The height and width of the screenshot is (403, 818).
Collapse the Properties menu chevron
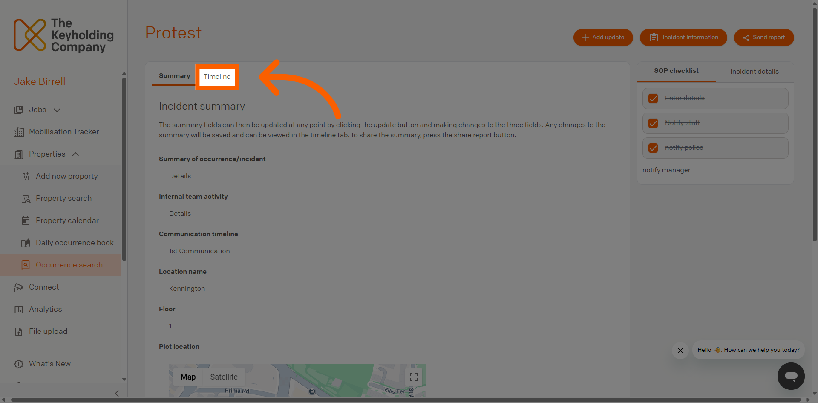(75, 154)
